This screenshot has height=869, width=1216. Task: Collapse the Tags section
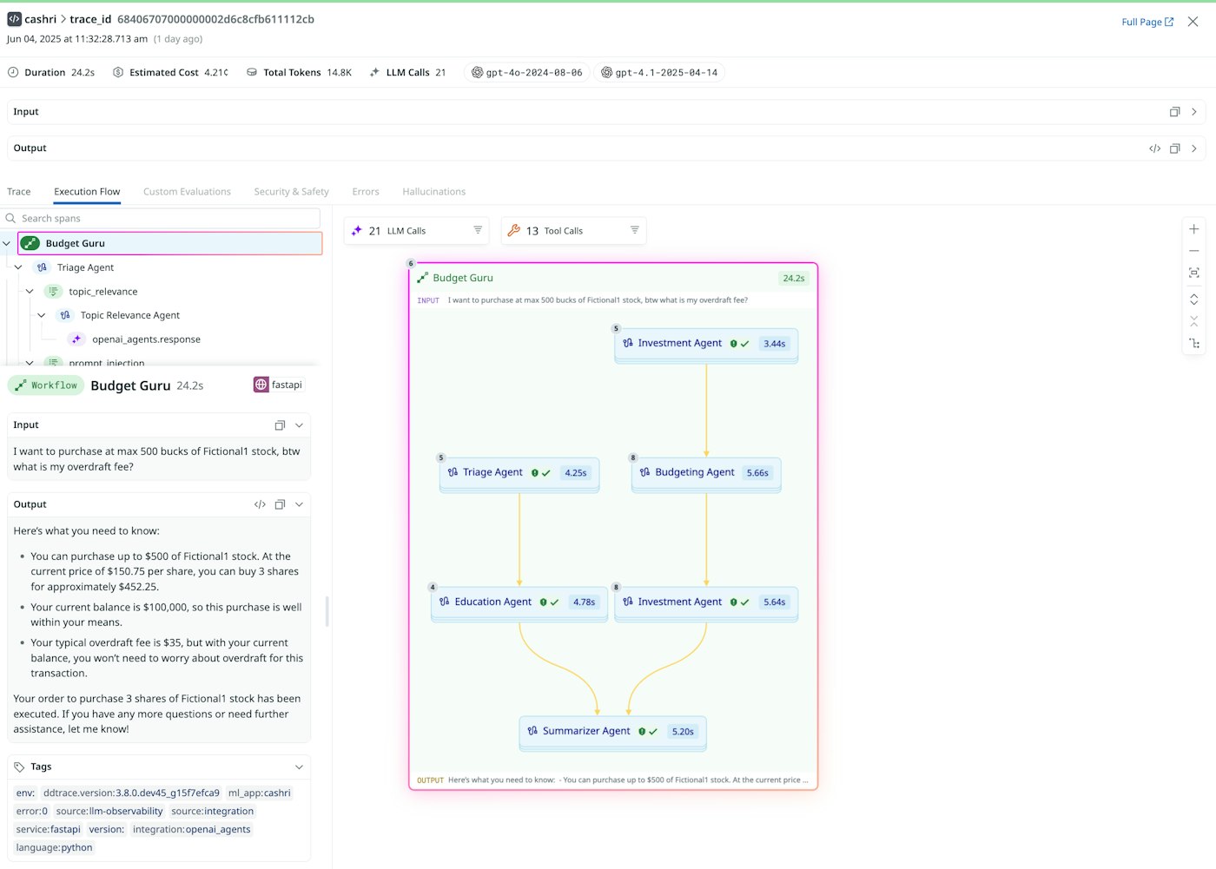click(x=299, y=767)
